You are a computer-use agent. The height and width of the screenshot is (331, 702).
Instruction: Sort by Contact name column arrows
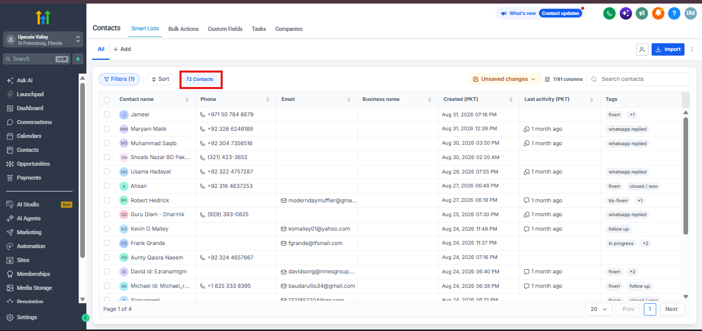pos(187,99)
